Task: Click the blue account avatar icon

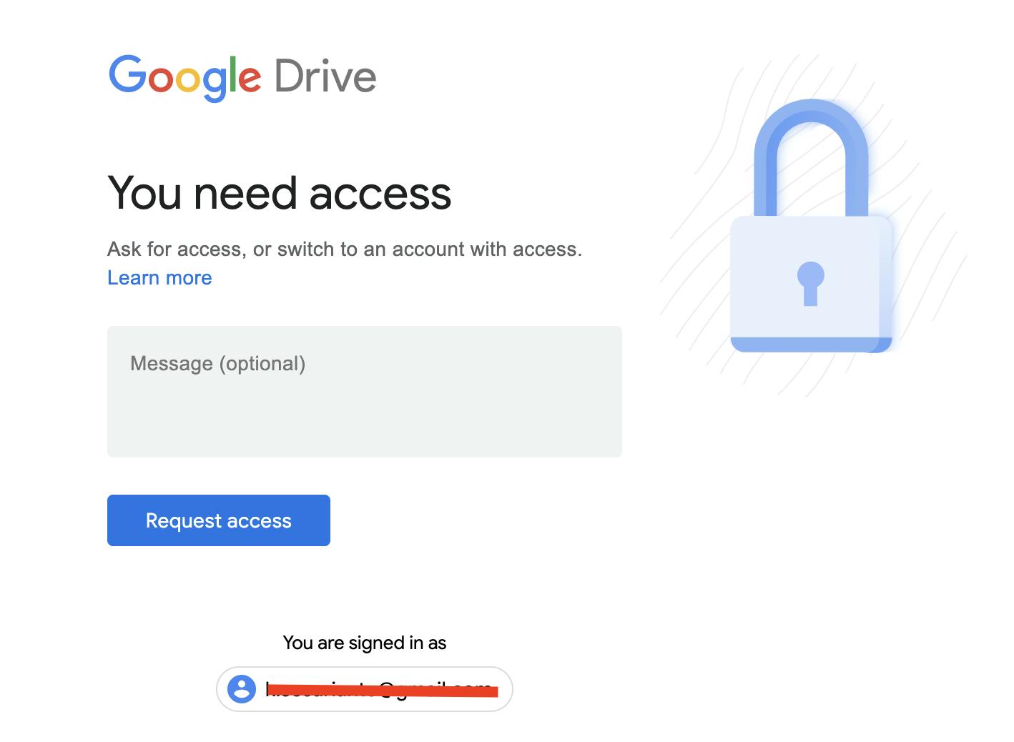Action: pos(242,689)
